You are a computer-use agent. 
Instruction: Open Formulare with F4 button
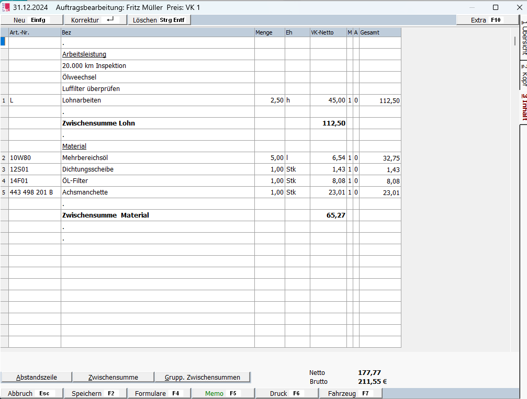coord(158,393)
